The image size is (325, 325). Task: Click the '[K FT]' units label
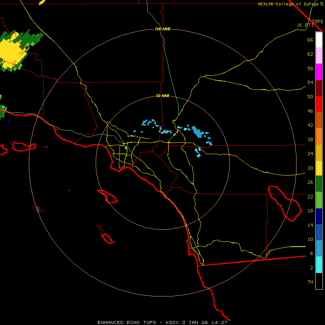point(305,25)
